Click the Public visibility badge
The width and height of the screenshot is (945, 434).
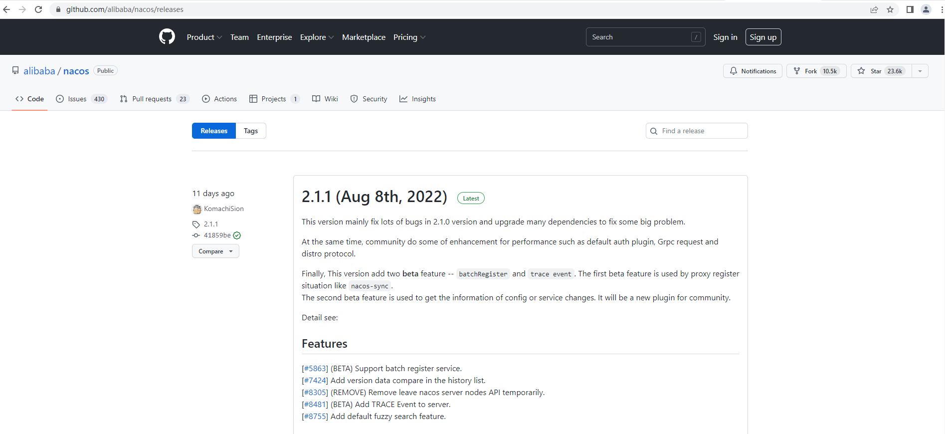pyautogui.click(x=105, y=71)
